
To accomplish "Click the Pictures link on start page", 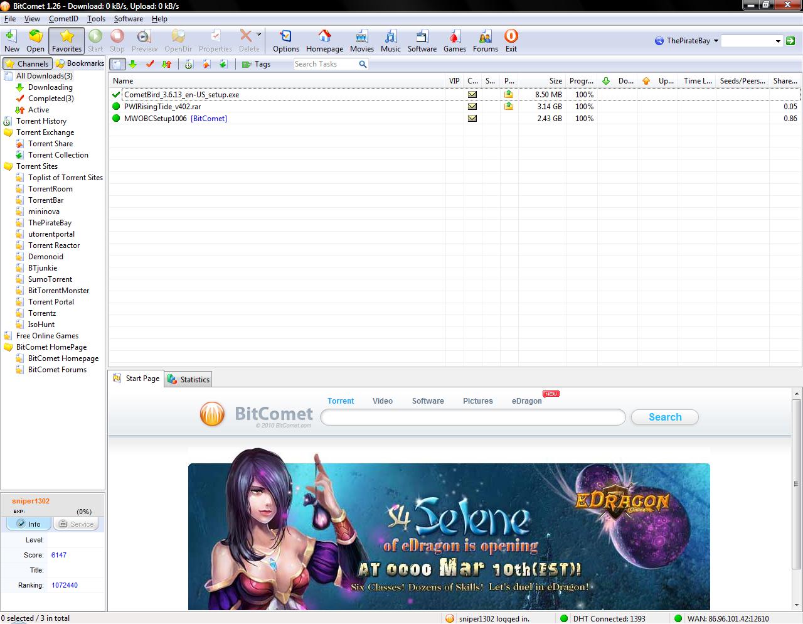I will click(478, 401).
